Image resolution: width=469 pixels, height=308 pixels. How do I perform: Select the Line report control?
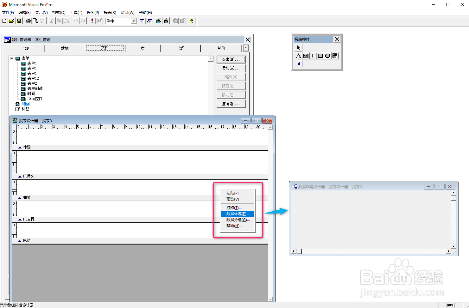click(313, 56)
